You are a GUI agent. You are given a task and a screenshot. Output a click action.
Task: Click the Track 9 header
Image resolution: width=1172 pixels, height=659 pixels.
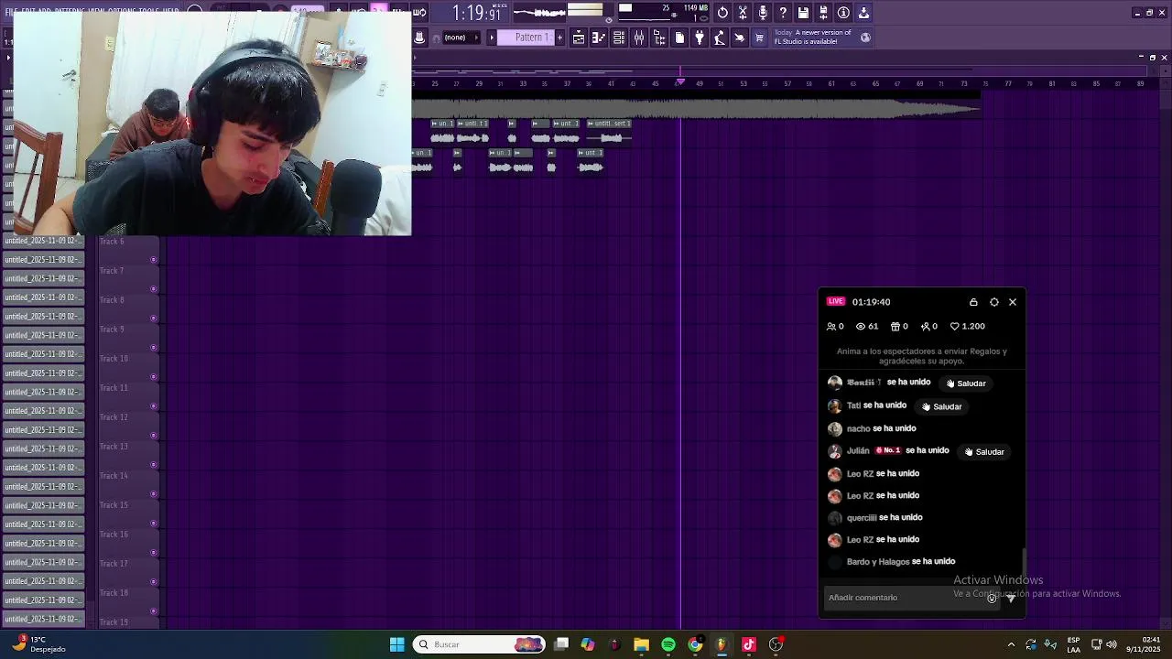129,337
